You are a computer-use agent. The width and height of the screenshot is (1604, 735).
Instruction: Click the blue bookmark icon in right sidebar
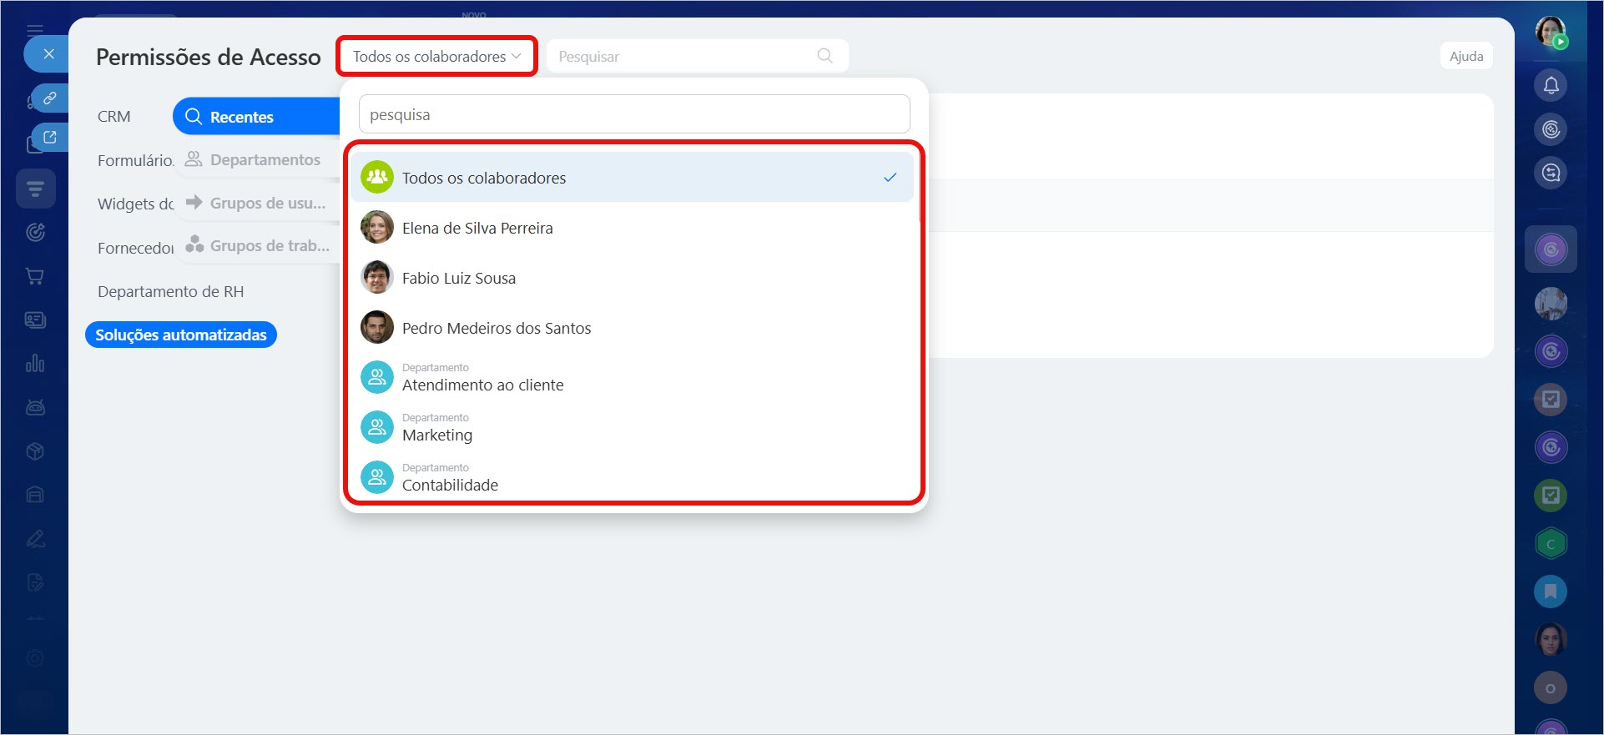coord(1551,592)
